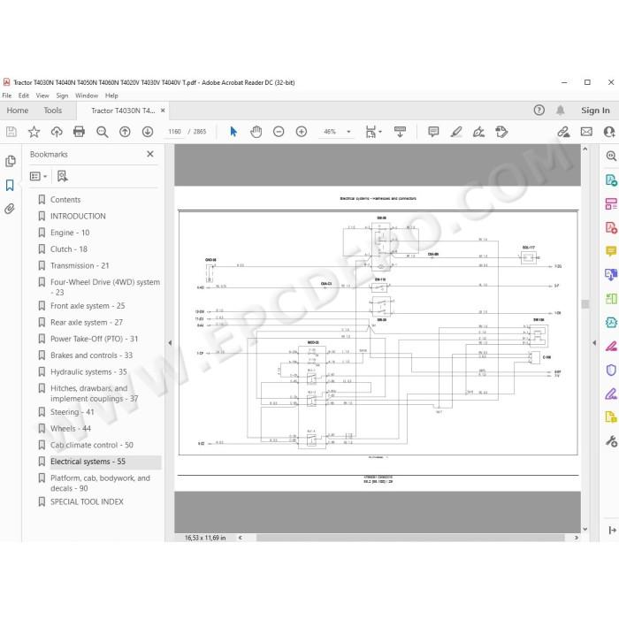Zoom out with minus icon
The height and width of the screenshot is (619, 619).
(279, 132)
